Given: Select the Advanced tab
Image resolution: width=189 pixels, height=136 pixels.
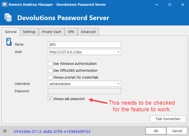Looking at the screenshot, I should pyautogui.click(x=88, y=32).
